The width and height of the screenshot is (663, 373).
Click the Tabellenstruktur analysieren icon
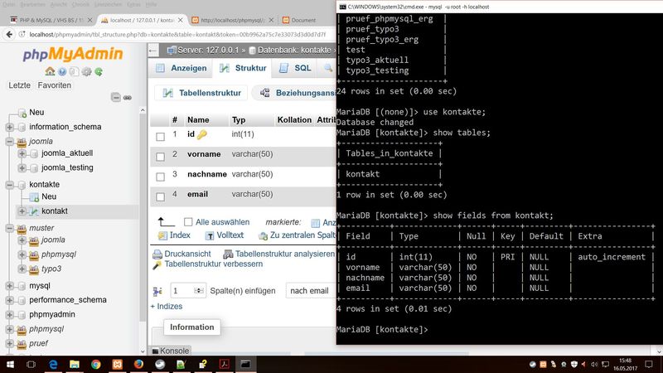228,254
